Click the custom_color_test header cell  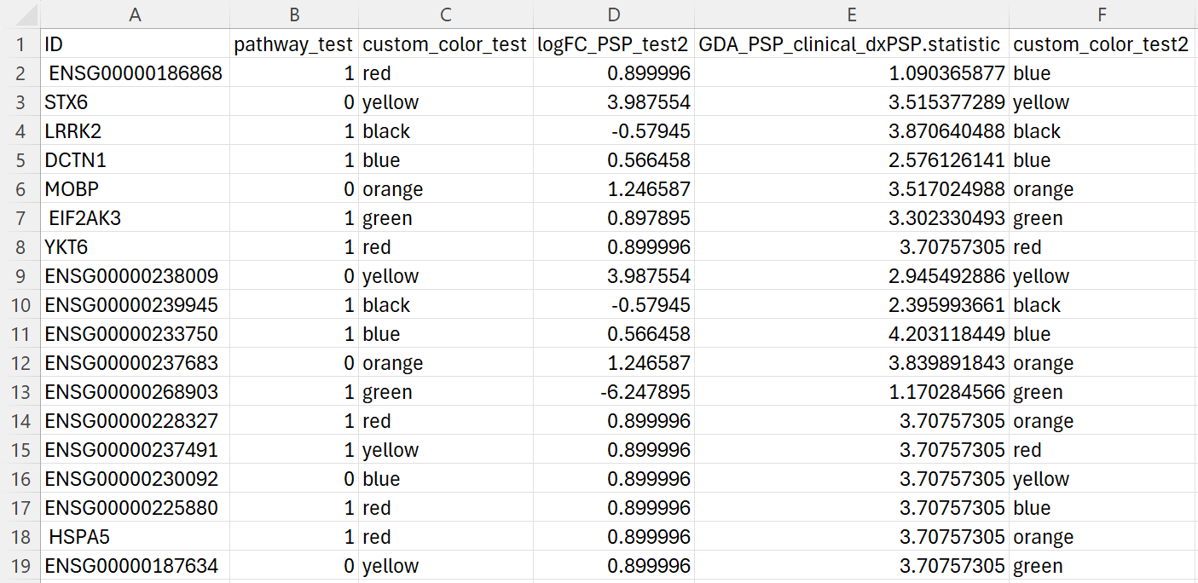[x=445, y=43]
